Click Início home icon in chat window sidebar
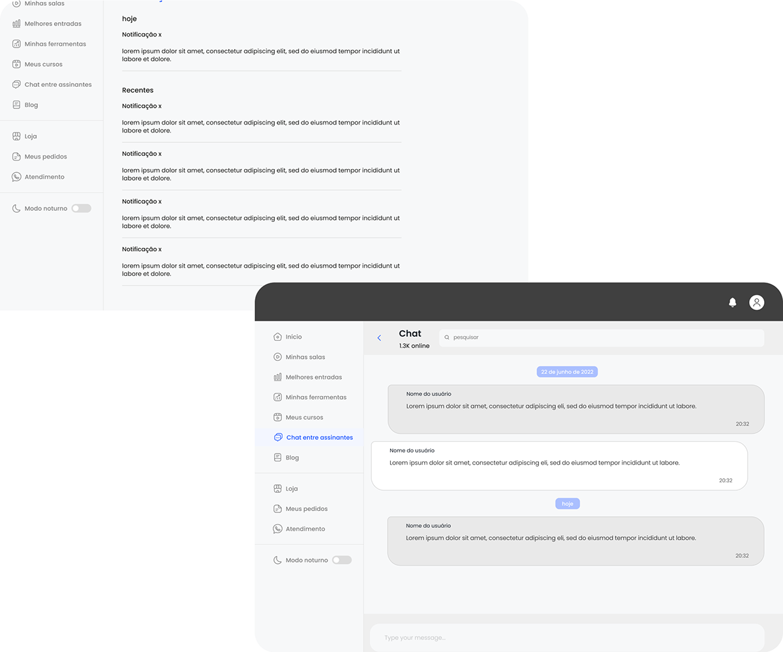 277,337
